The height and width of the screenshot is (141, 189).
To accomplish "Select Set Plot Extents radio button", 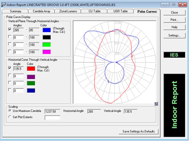I will pyautogui.click(x=10, y=117).
